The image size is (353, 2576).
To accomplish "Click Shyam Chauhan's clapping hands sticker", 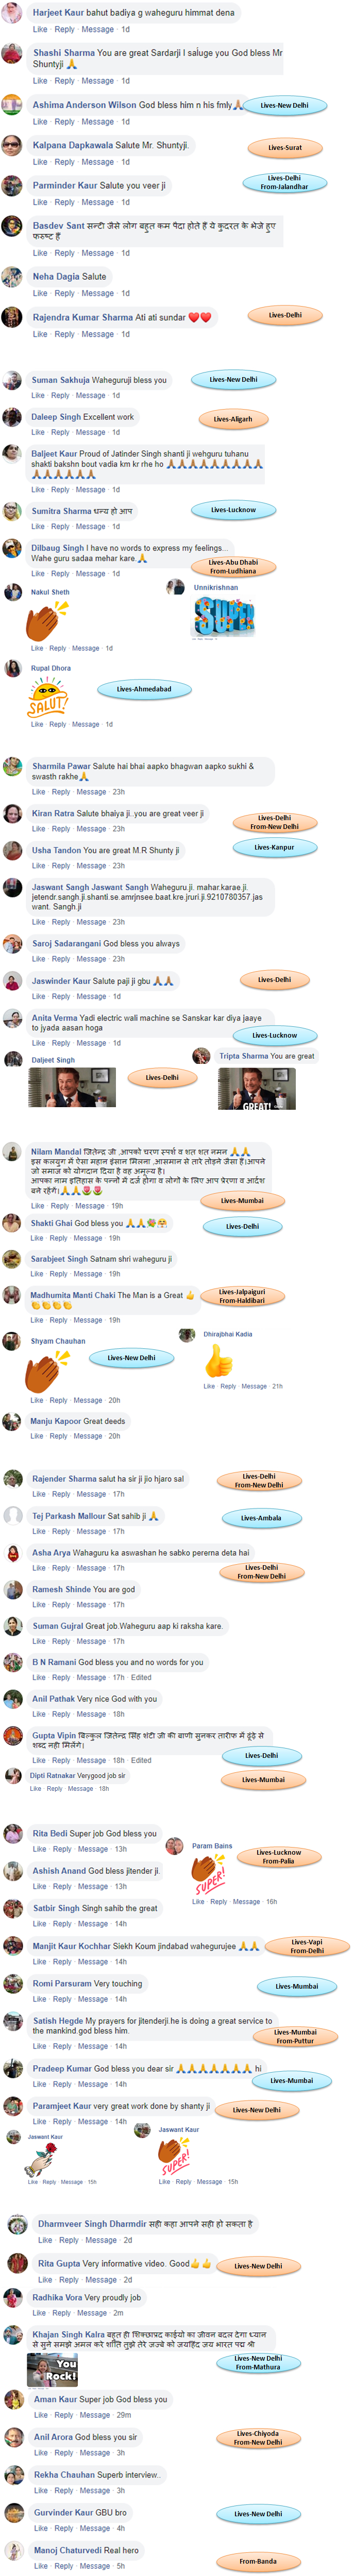I will [x=43, y=1372].
